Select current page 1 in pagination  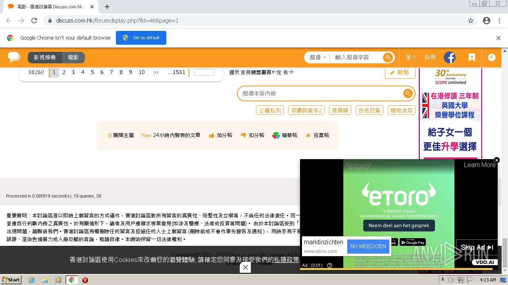[x=54, y=72]
